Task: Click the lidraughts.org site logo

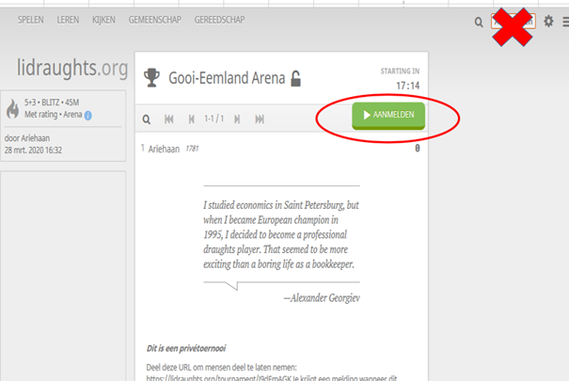Action: click(72, 68)
